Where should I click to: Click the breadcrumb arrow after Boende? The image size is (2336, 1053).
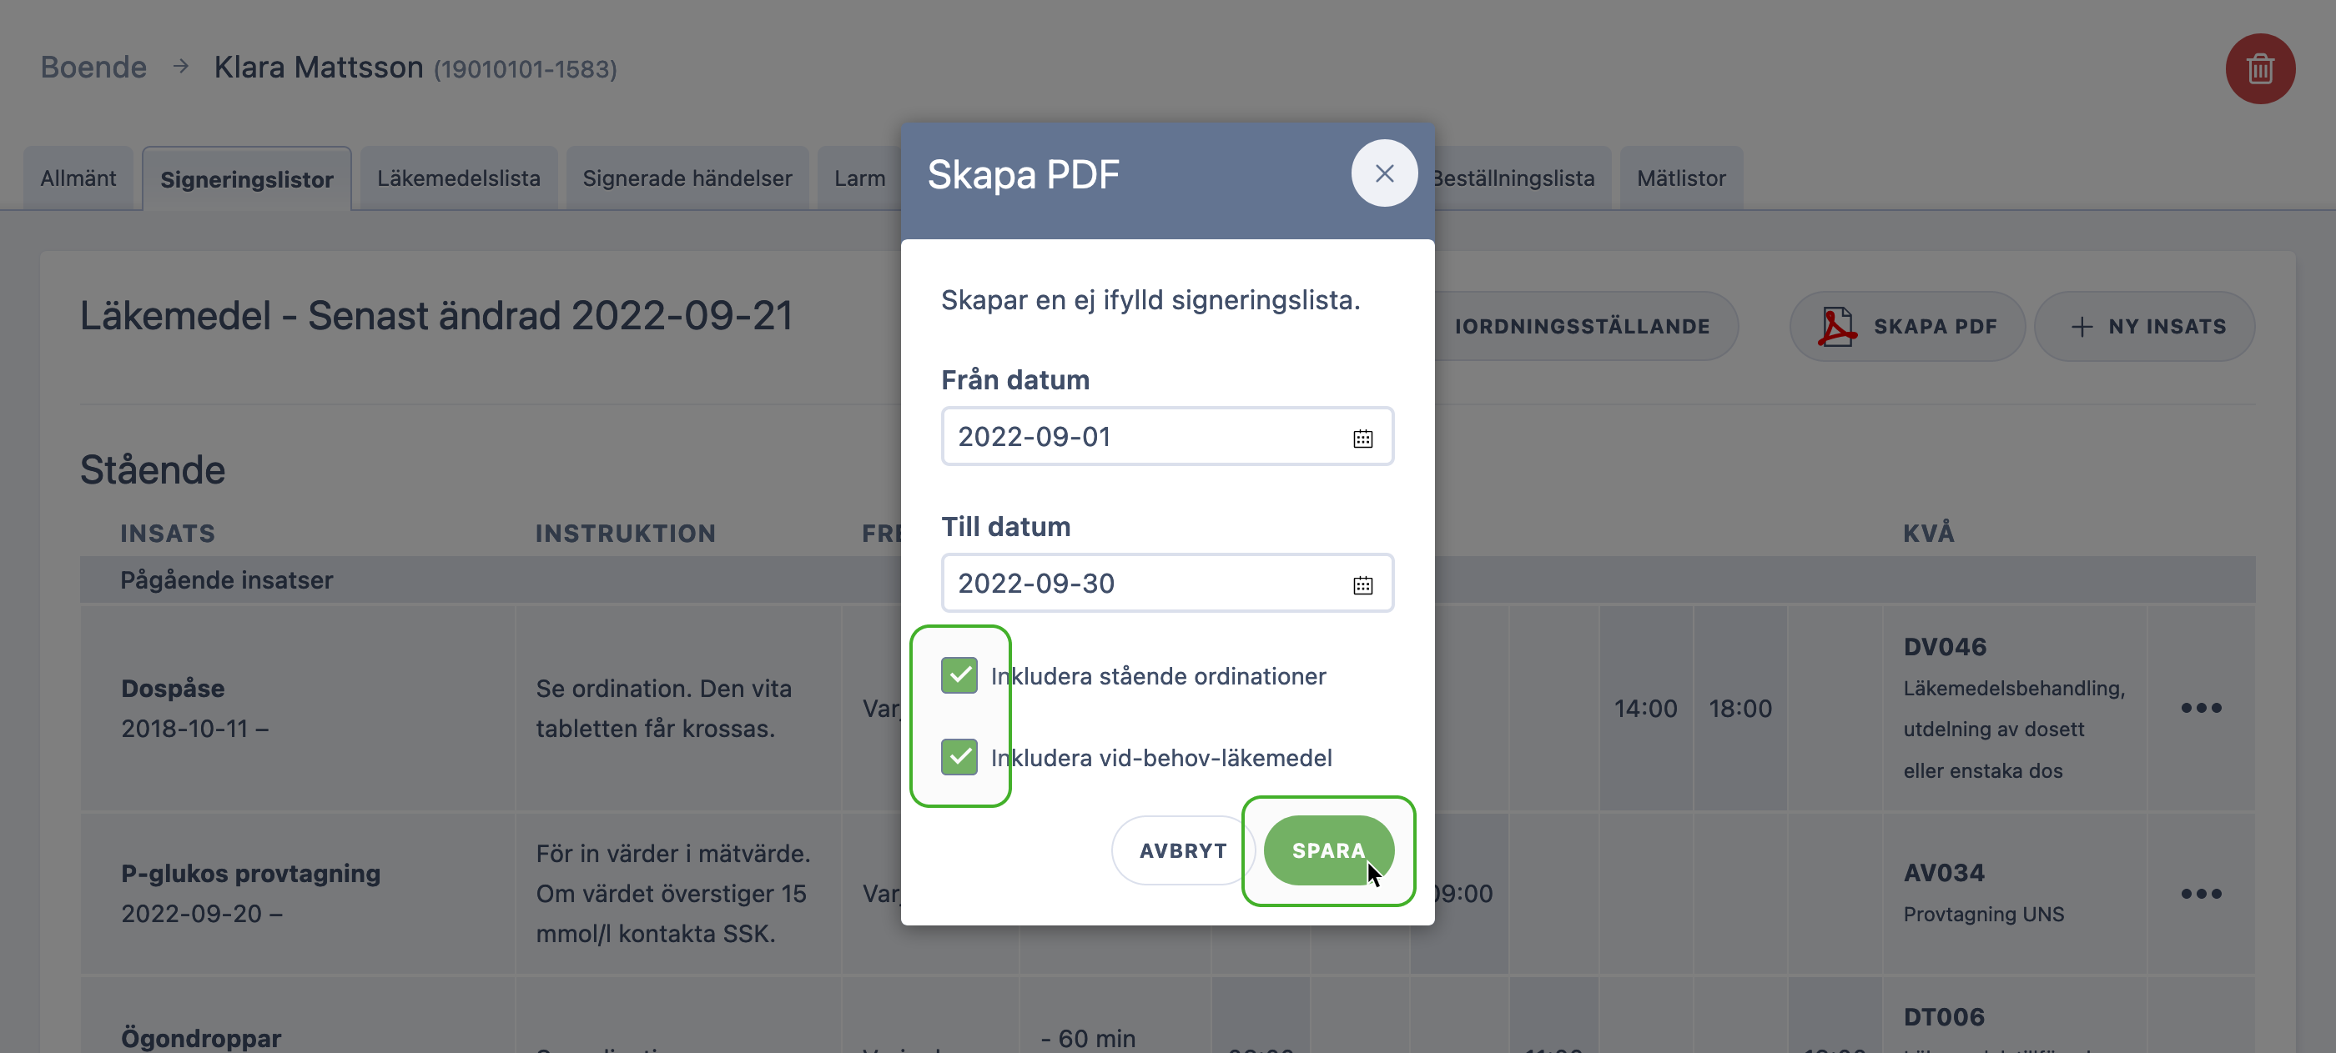click(180, 67)
